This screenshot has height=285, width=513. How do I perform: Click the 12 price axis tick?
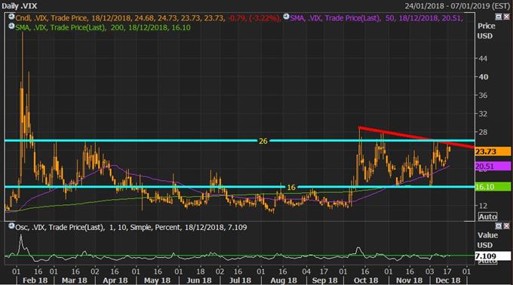[483, 206]
